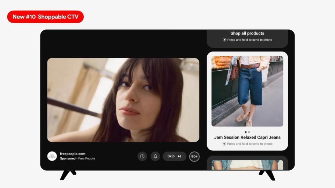Click the woman's portrait video ad

(x=123, y=100)
